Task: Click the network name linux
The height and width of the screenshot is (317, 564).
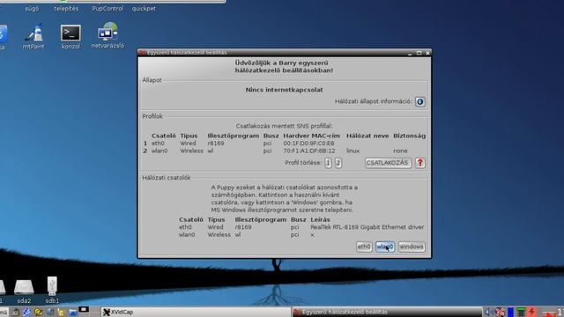Action: pyautogui.click(x=352, y=151)
